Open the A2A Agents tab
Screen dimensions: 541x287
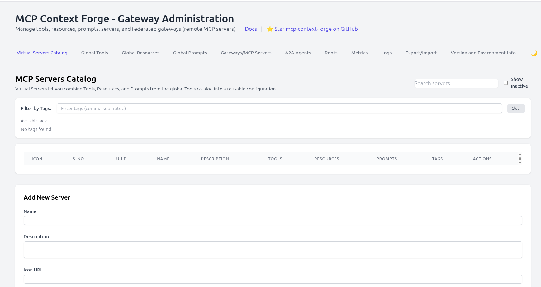[298, 53]
